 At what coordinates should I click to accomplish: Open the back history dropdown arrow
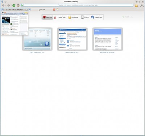tap(6, 5)
